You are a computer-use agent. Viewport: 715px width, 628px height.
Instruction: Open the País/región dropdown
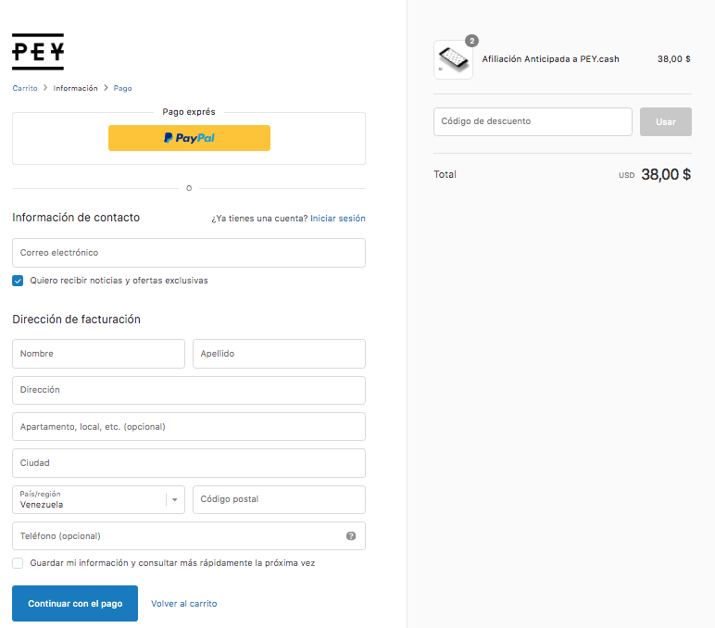tap(98, 500)
